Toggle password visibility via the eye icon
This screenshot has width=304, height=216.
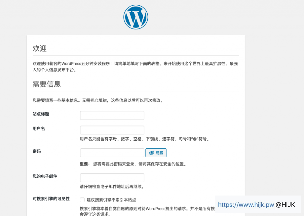(151, 153)
